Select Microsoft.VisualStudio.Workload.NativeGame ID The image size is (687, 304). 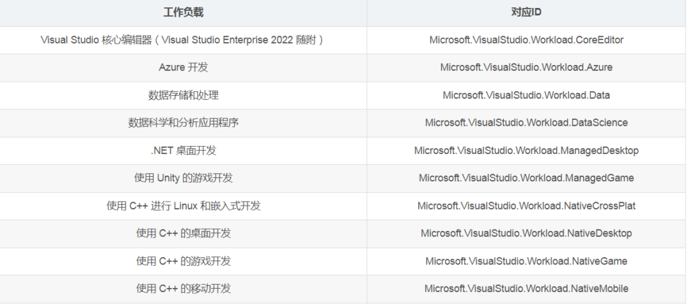526,262
